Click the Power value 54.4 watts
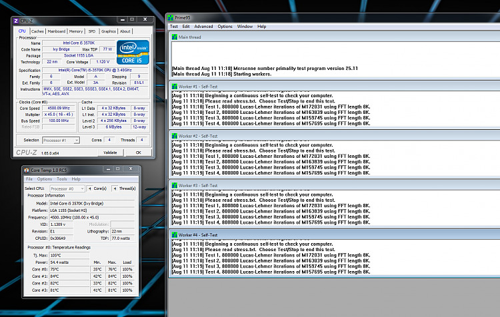This screenshot has width=500, height=317. (69, 262)
